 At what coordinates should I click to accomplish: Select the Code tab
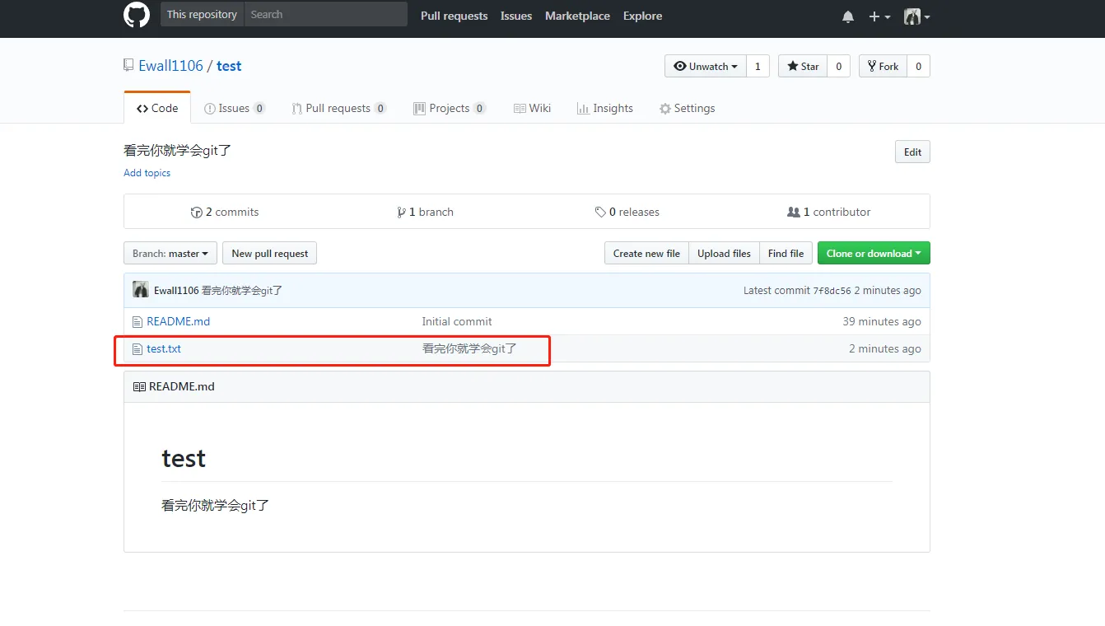point(157,108)
